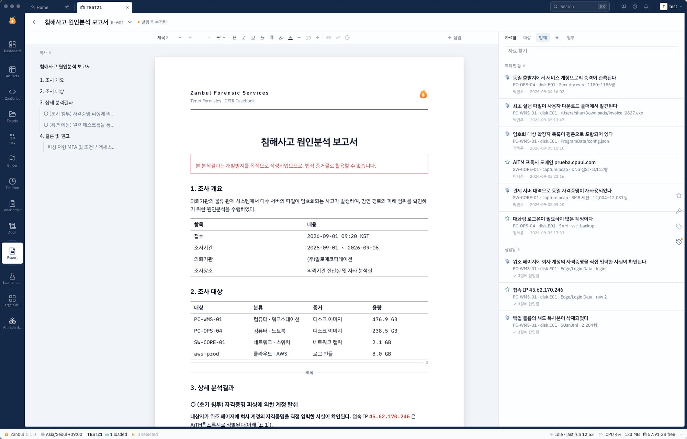The width and height of the screenshot is (687, 439).
Task: Increase the font size with plus
Action: tap(318, 37)
